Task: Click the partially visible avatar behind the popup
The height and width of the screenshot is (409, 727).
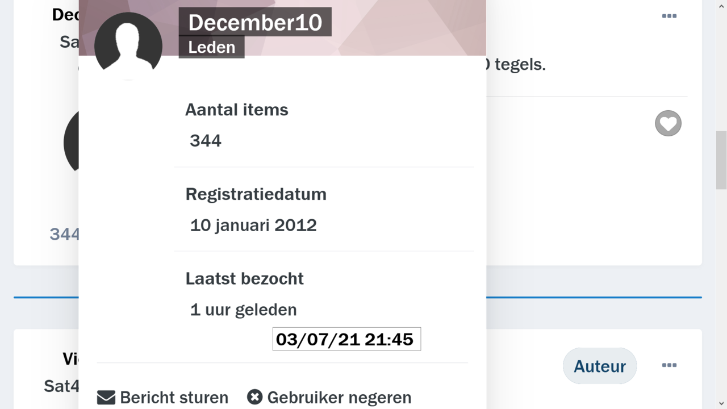Action: click(70, 142)
